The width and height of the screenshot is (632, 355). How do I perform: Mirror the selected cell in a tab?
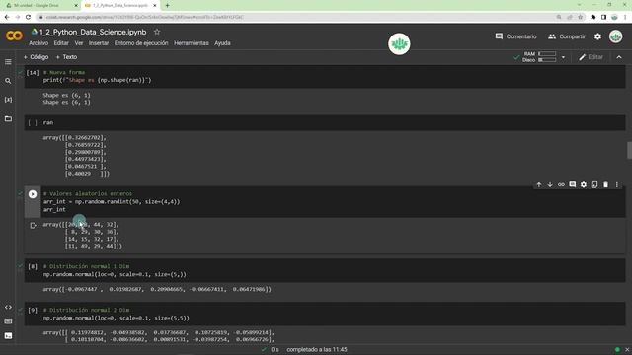[x=594, y=184]
